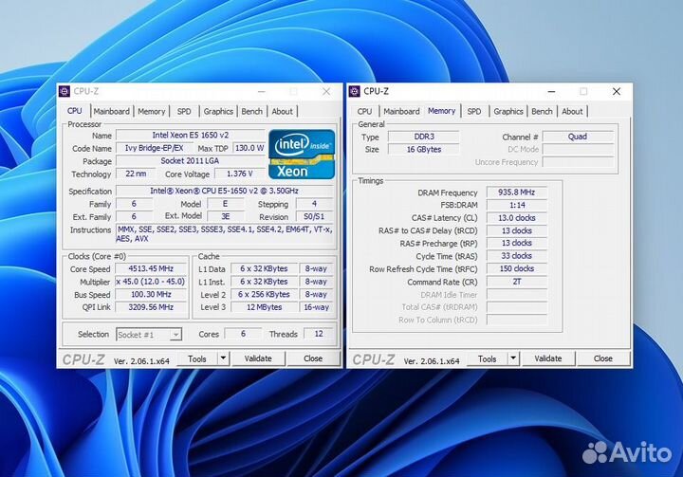Click the Channel # value Quad
The width and height of the screenshot is (683, 477).
pos(578,137)
